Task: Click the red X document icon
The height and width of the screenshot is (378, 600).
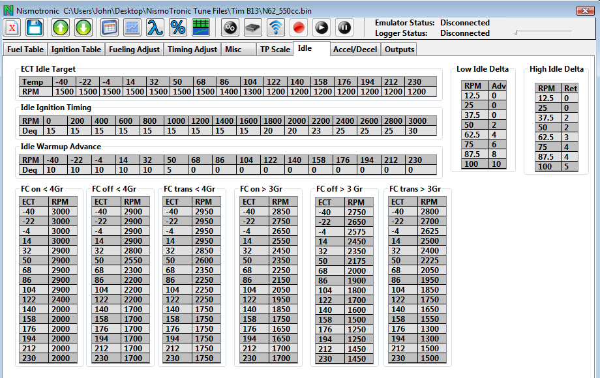Action: point(12,27)
